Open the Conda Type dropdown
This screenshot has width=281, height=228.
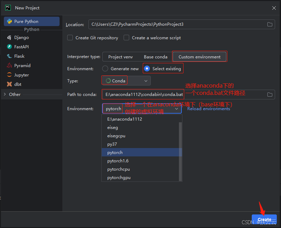126,81
